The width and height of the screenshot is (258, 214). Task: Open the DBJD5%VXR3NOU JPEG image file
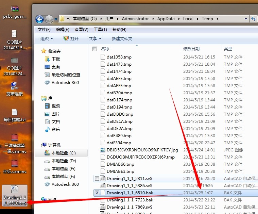142,150
